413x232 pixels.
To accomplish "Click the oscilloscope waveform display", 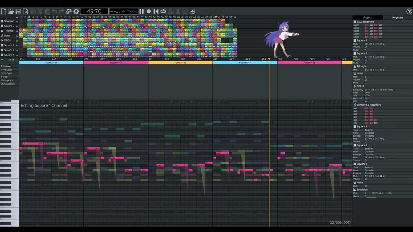I will [x=124, y=11].
